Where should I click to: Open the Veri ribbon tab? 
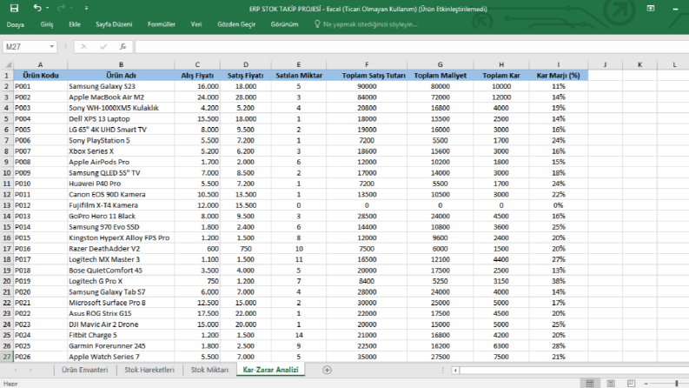tap(196, 24)
